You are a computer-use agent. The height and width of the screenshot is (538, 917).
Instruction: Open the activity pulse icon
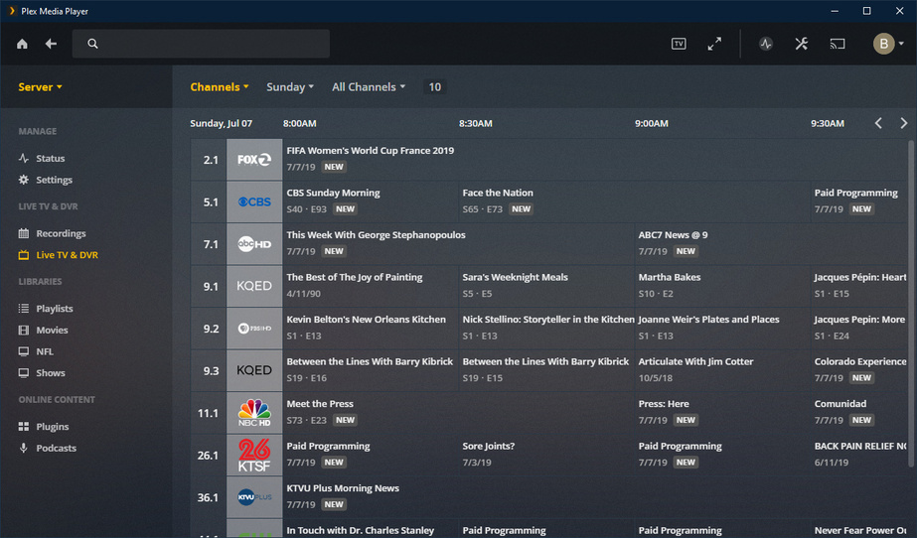click(766, 44)
